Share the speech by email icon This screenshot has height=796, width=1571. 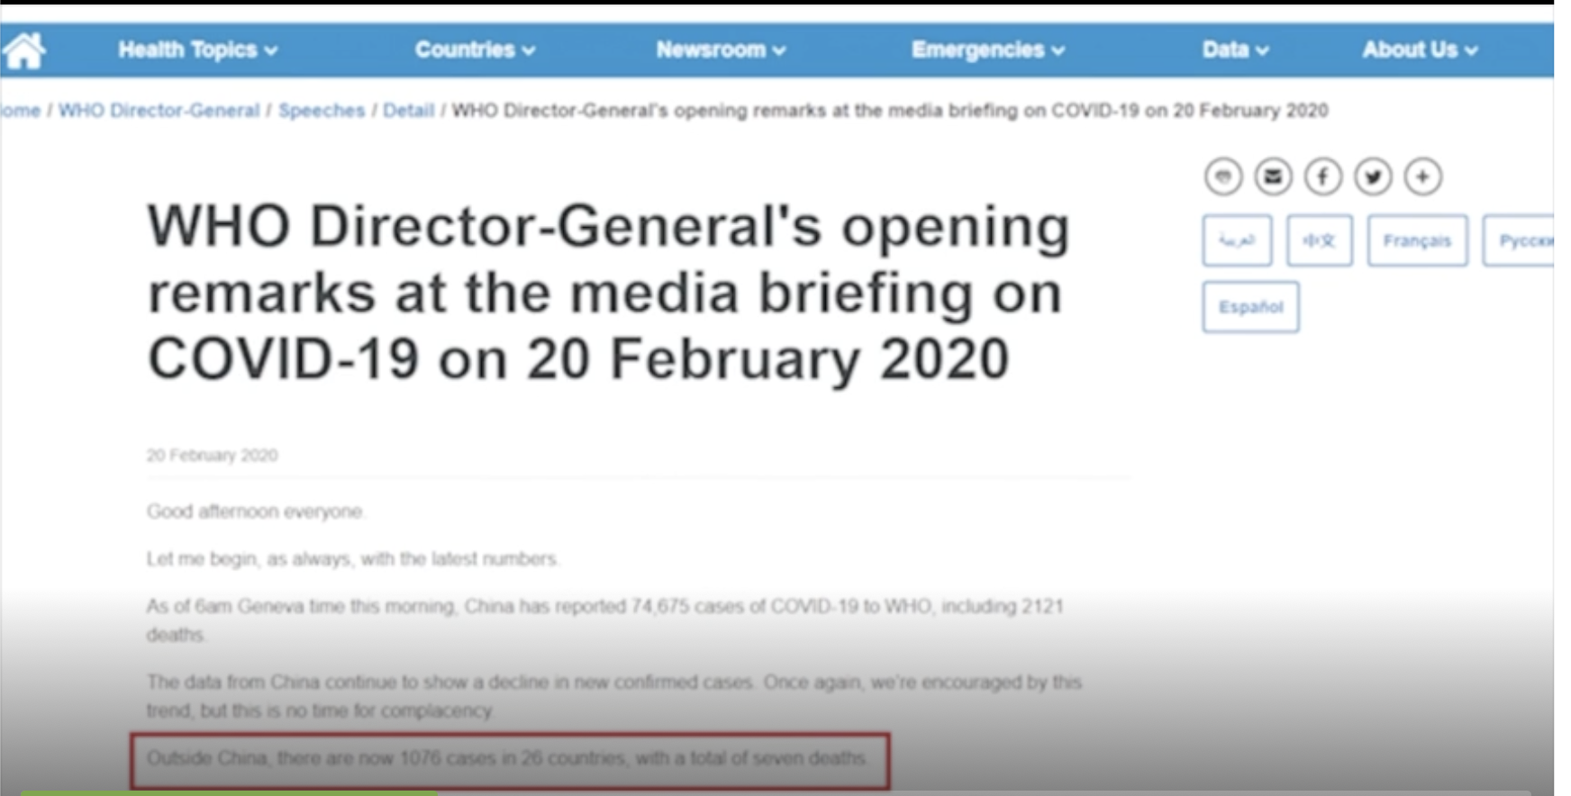1273,176
